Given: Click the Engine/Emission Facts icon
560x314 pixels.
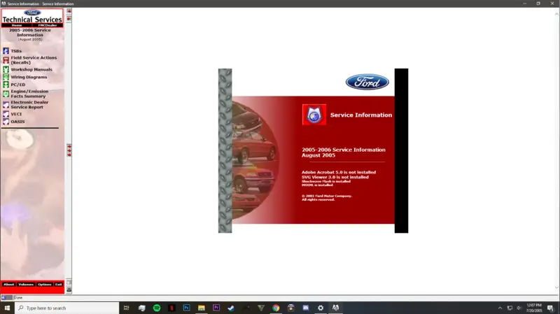Looking at the screenshot, I should (6, 94).
